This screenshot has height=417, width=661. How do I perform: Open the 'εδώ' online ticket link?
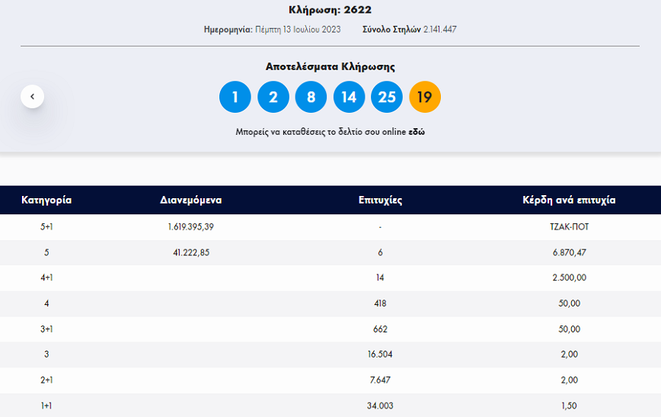[x=417, y=132]
